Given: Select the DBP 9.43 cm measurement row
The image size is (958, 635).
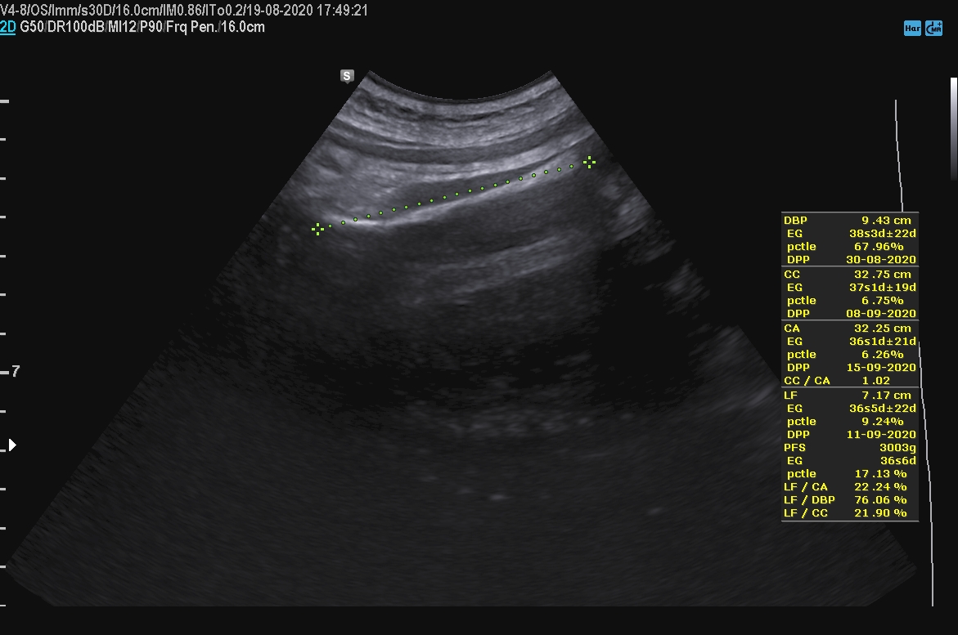Looking at the screenshot, I should (x=849, y=221).
